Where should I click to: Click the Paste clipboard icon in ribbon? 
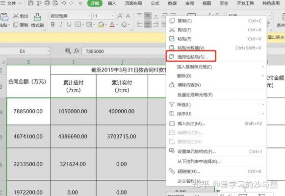[x=4, y=17]
